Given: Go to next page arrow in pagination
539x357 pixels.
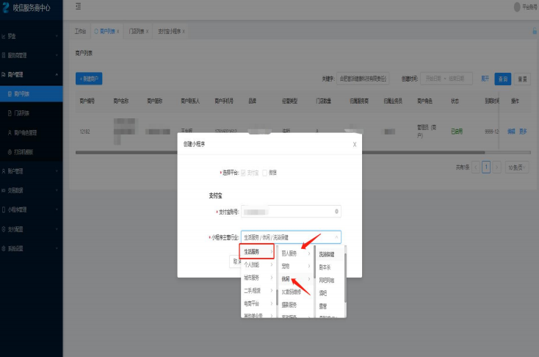Looking at the screenshot, I should [x=496, y=167].
